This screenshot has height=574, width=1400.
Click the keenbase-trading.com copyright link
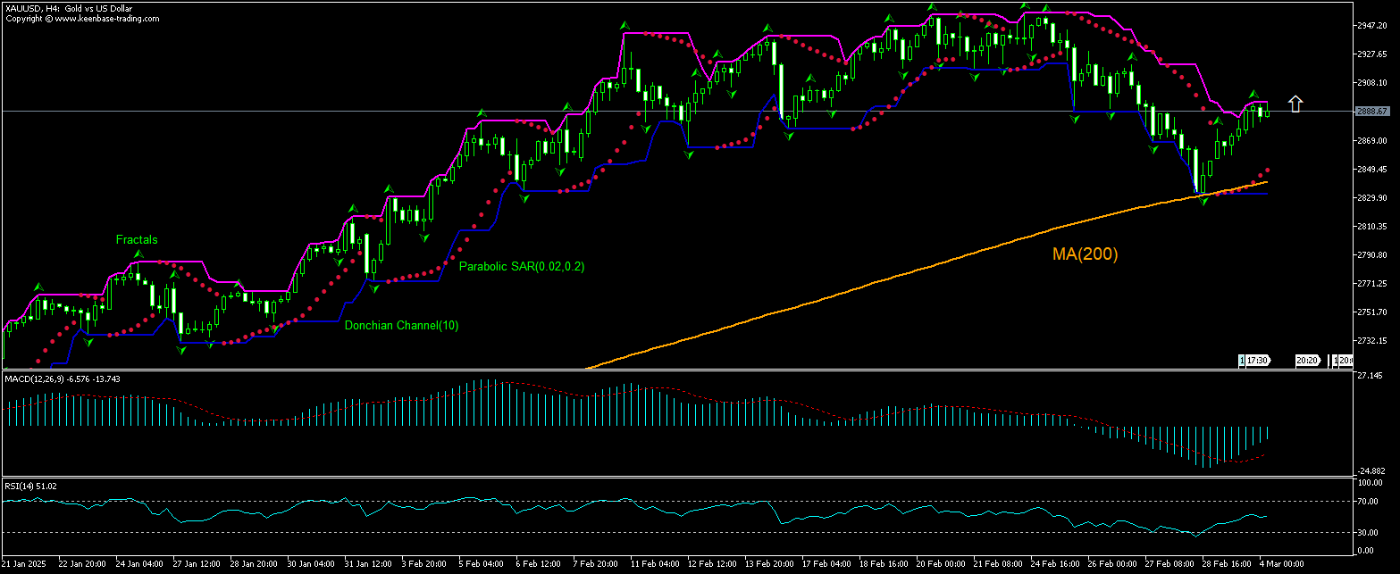[80, 18]
